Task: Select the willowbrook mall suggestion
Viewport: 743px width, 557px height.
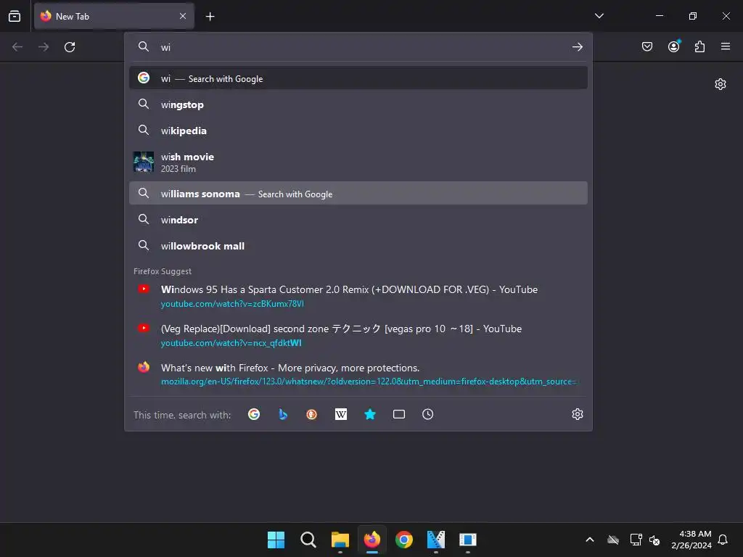Action: pyautogui.click(x=358, y=246)
